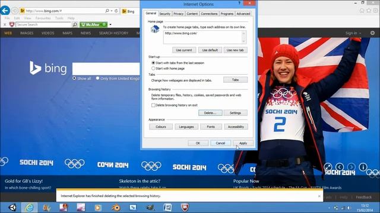Show the next Bing background image
Screen dimensions: 380x213
351,167
